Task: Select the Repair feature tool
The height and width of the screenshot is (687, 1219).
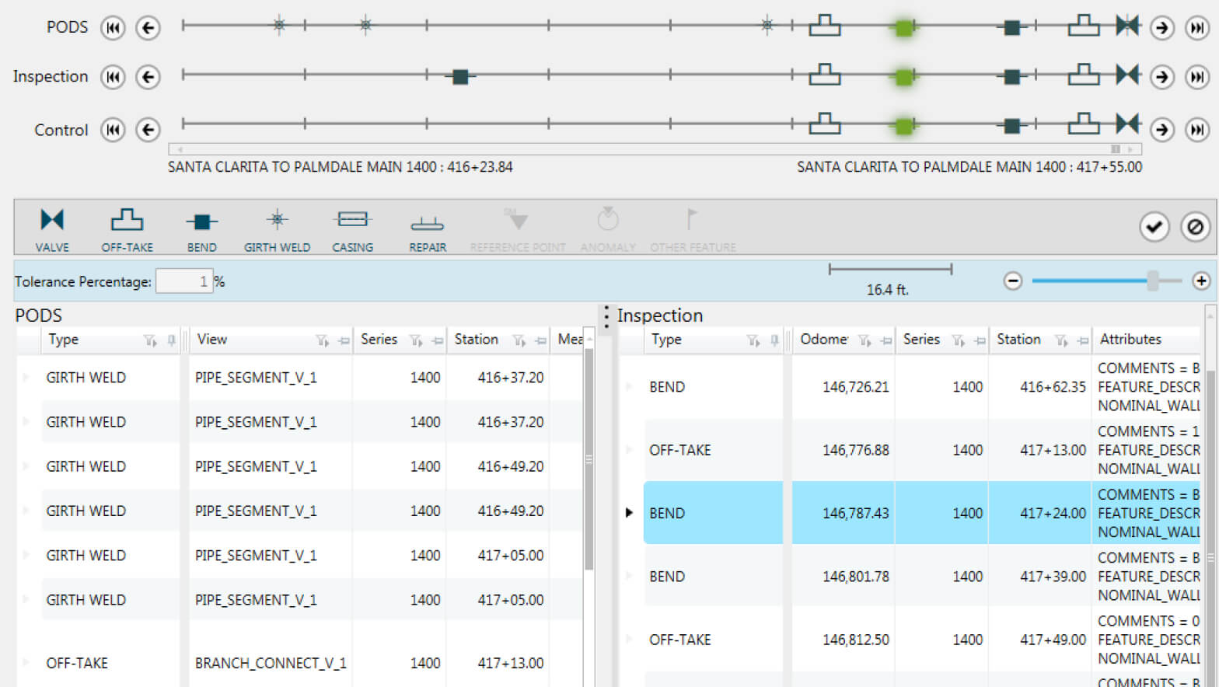Action: (x=428, y=228)
